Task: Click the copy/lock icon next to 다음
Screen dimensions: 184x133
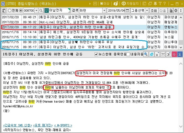Action: (170, 11)
